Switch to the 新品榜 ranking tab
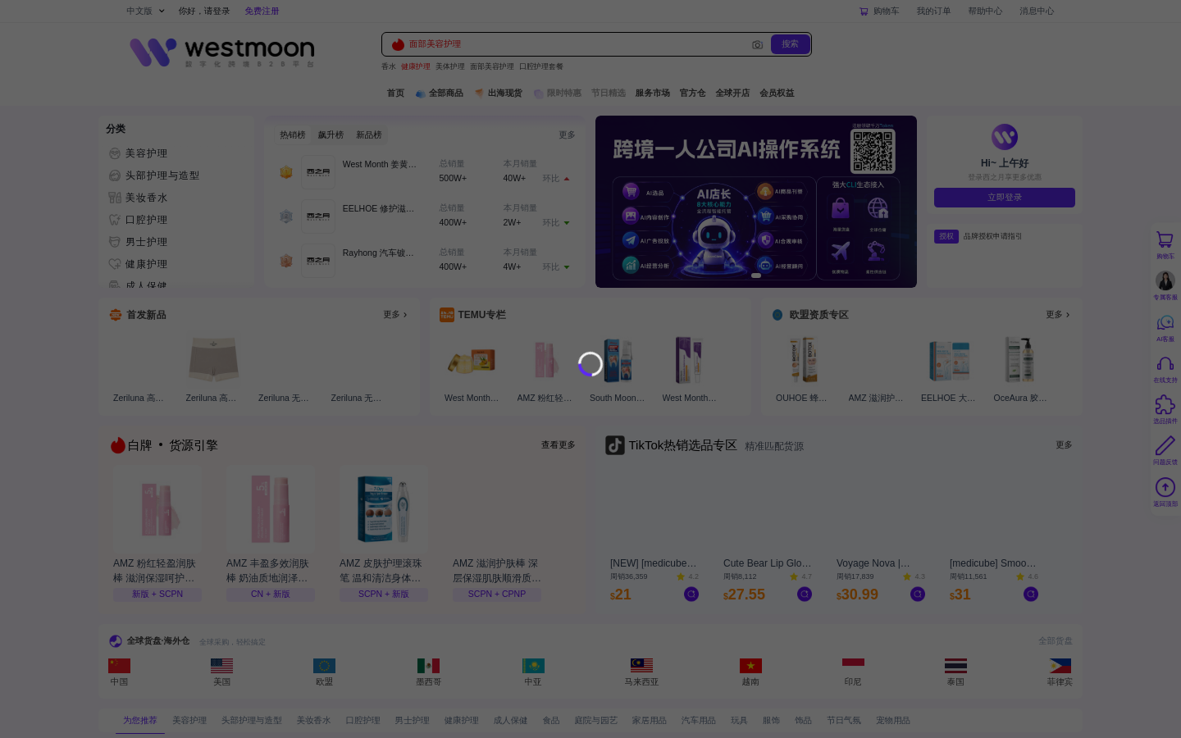This screenshot has width=1181, height=738. (x=369, y=135)
